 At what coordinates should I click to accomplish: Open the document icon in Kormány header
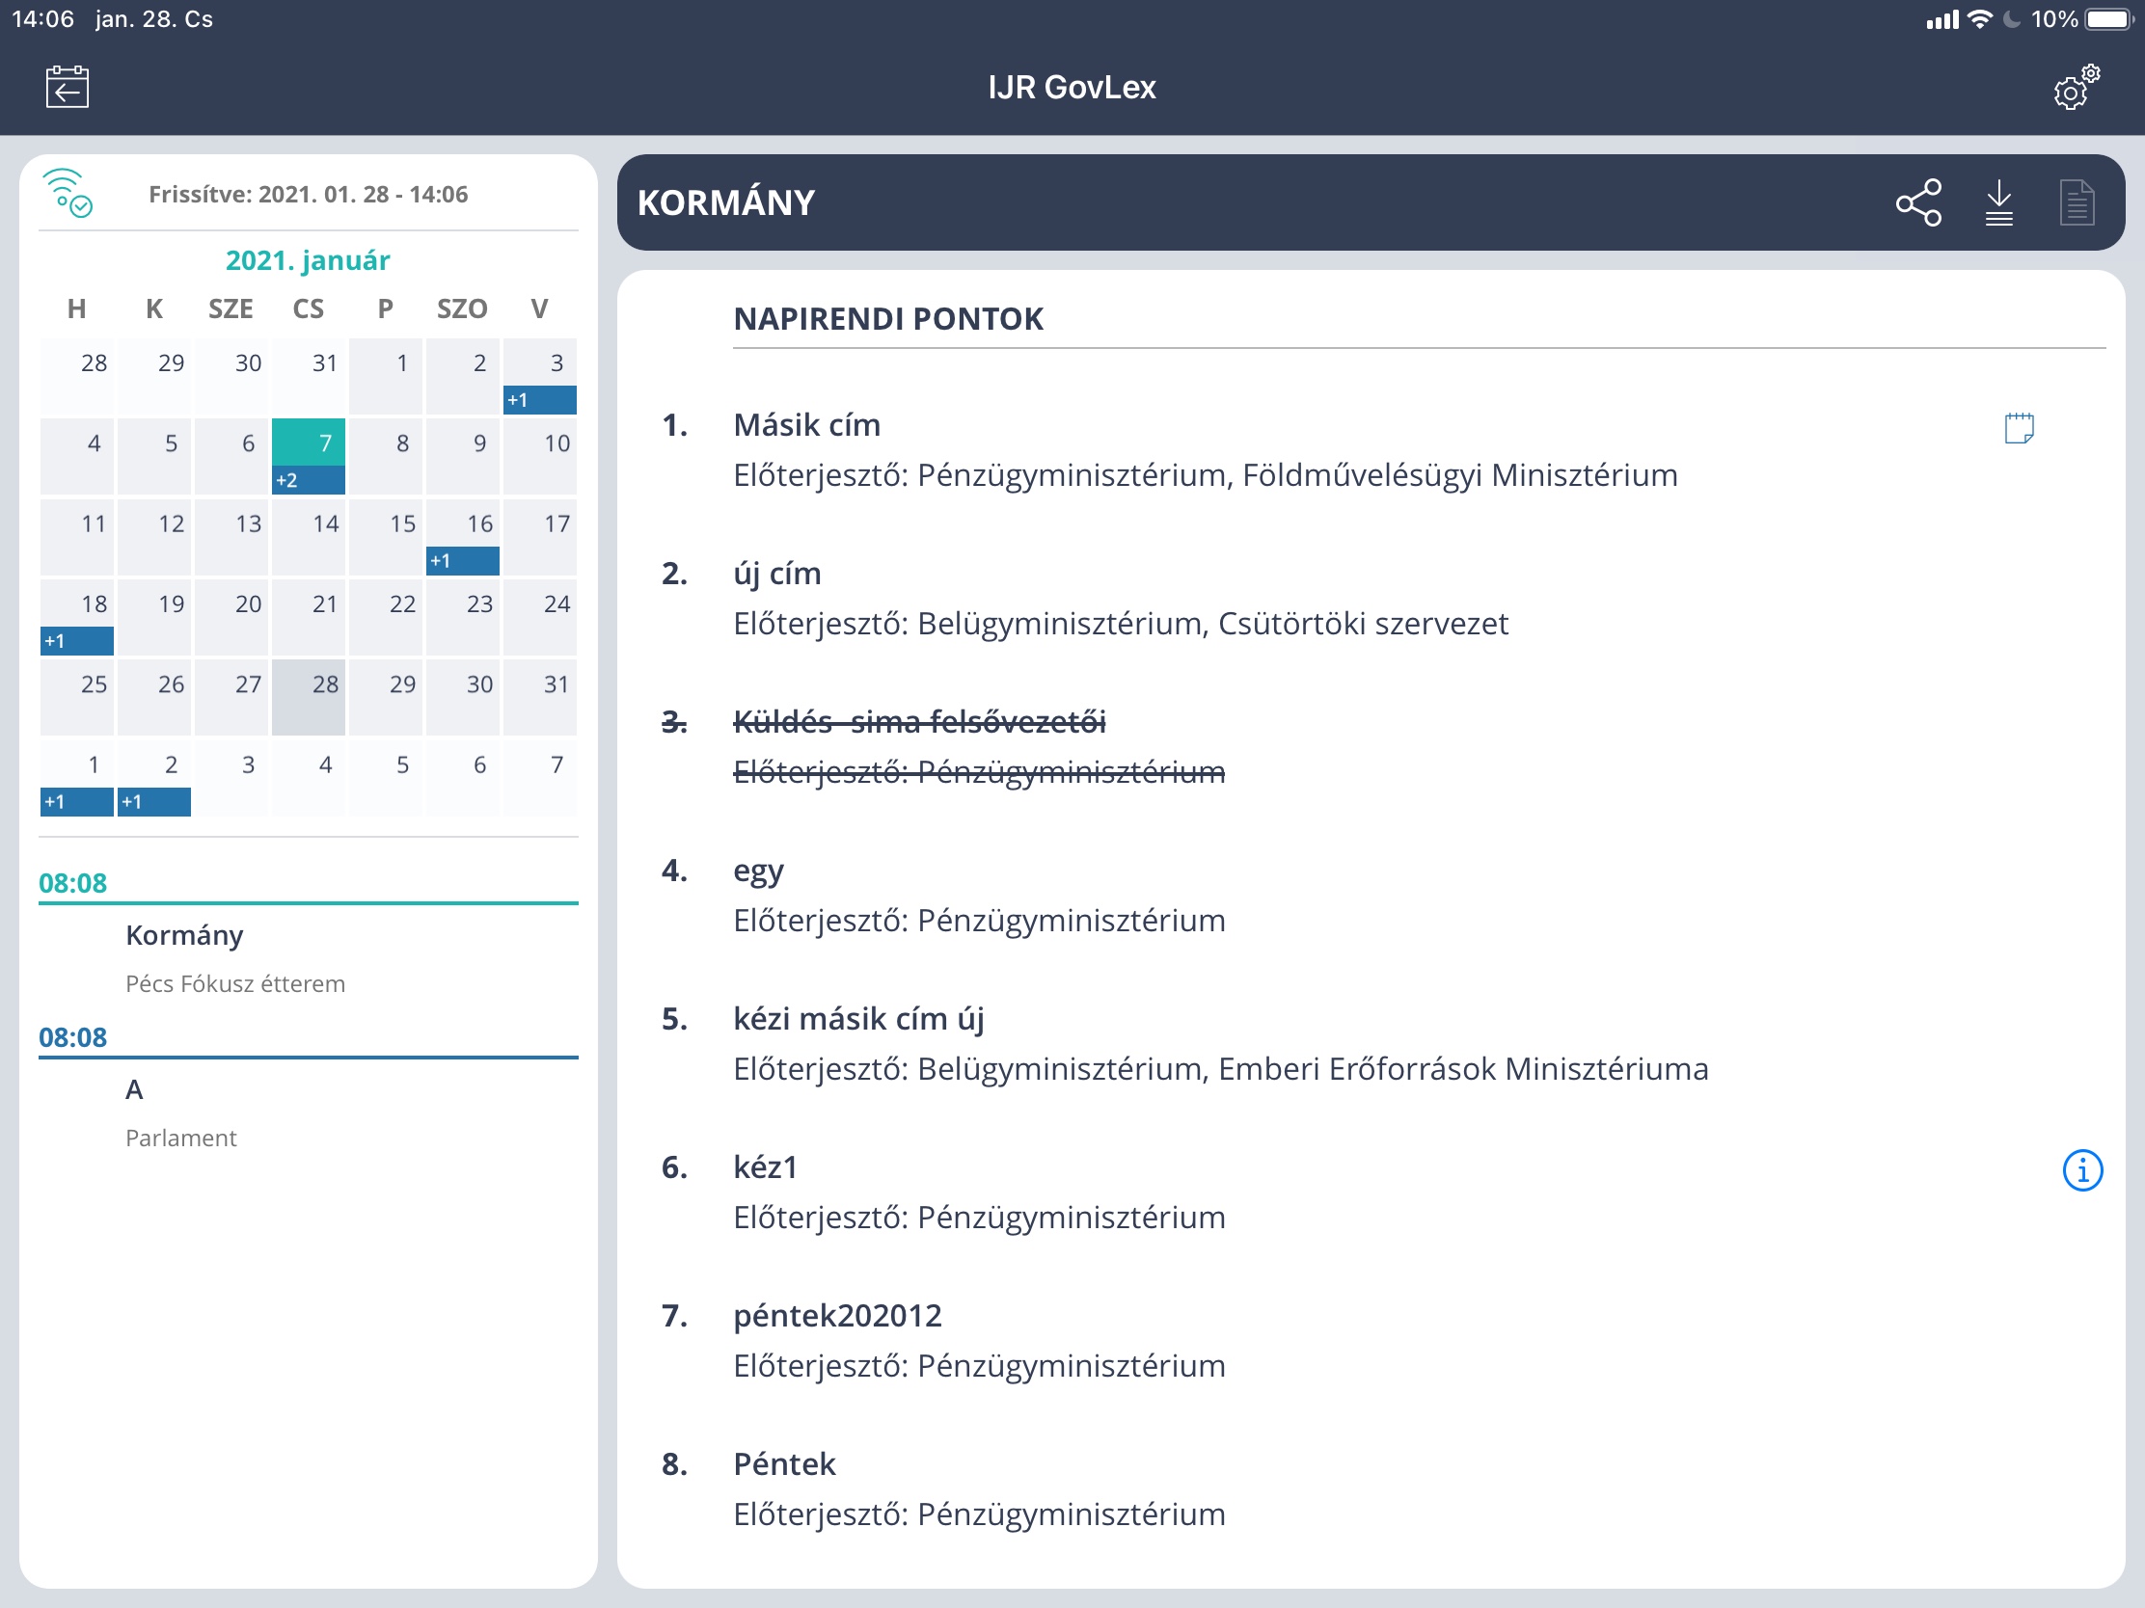[2077, 202]
